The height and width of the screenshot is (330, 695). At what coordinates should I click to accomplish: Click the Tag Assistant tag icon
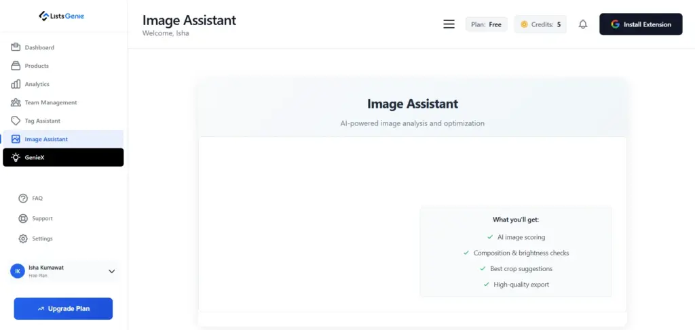(16, 121)
